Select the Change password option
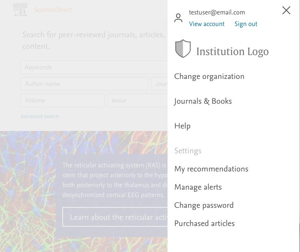Viewport: 300px width, 252px height. (204, 205)
